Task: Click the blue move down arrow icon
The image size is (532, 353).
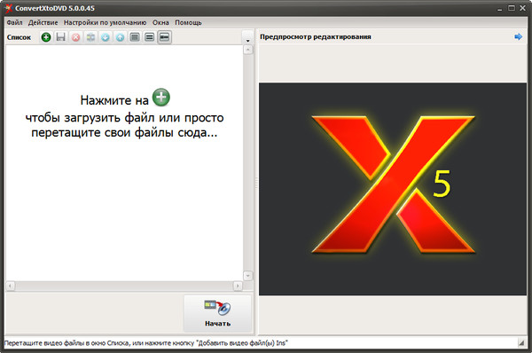Action: click(106, 37)
